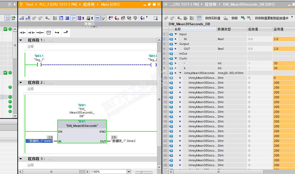Toggle top green checkbox in left panel
The width and height of the screenshot is (295, 174).
click(x=5, y=29)
